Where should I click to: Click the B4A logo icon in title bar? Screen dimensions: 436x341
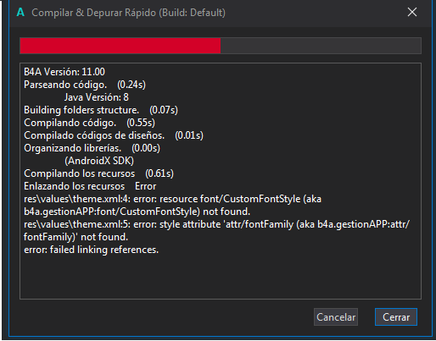click(x=20, y=13)
